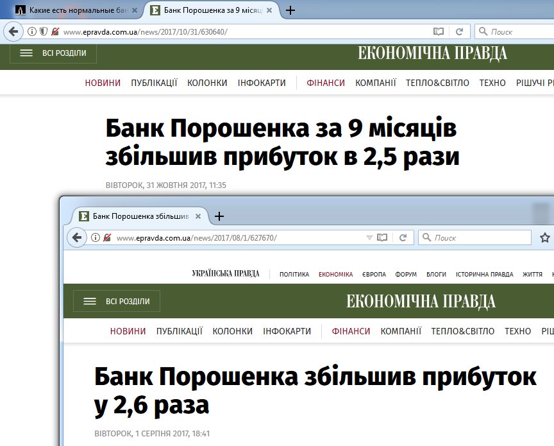Open ТЕХНО in rear window navigation
The image size is (554, 446).
pos(492,83)
